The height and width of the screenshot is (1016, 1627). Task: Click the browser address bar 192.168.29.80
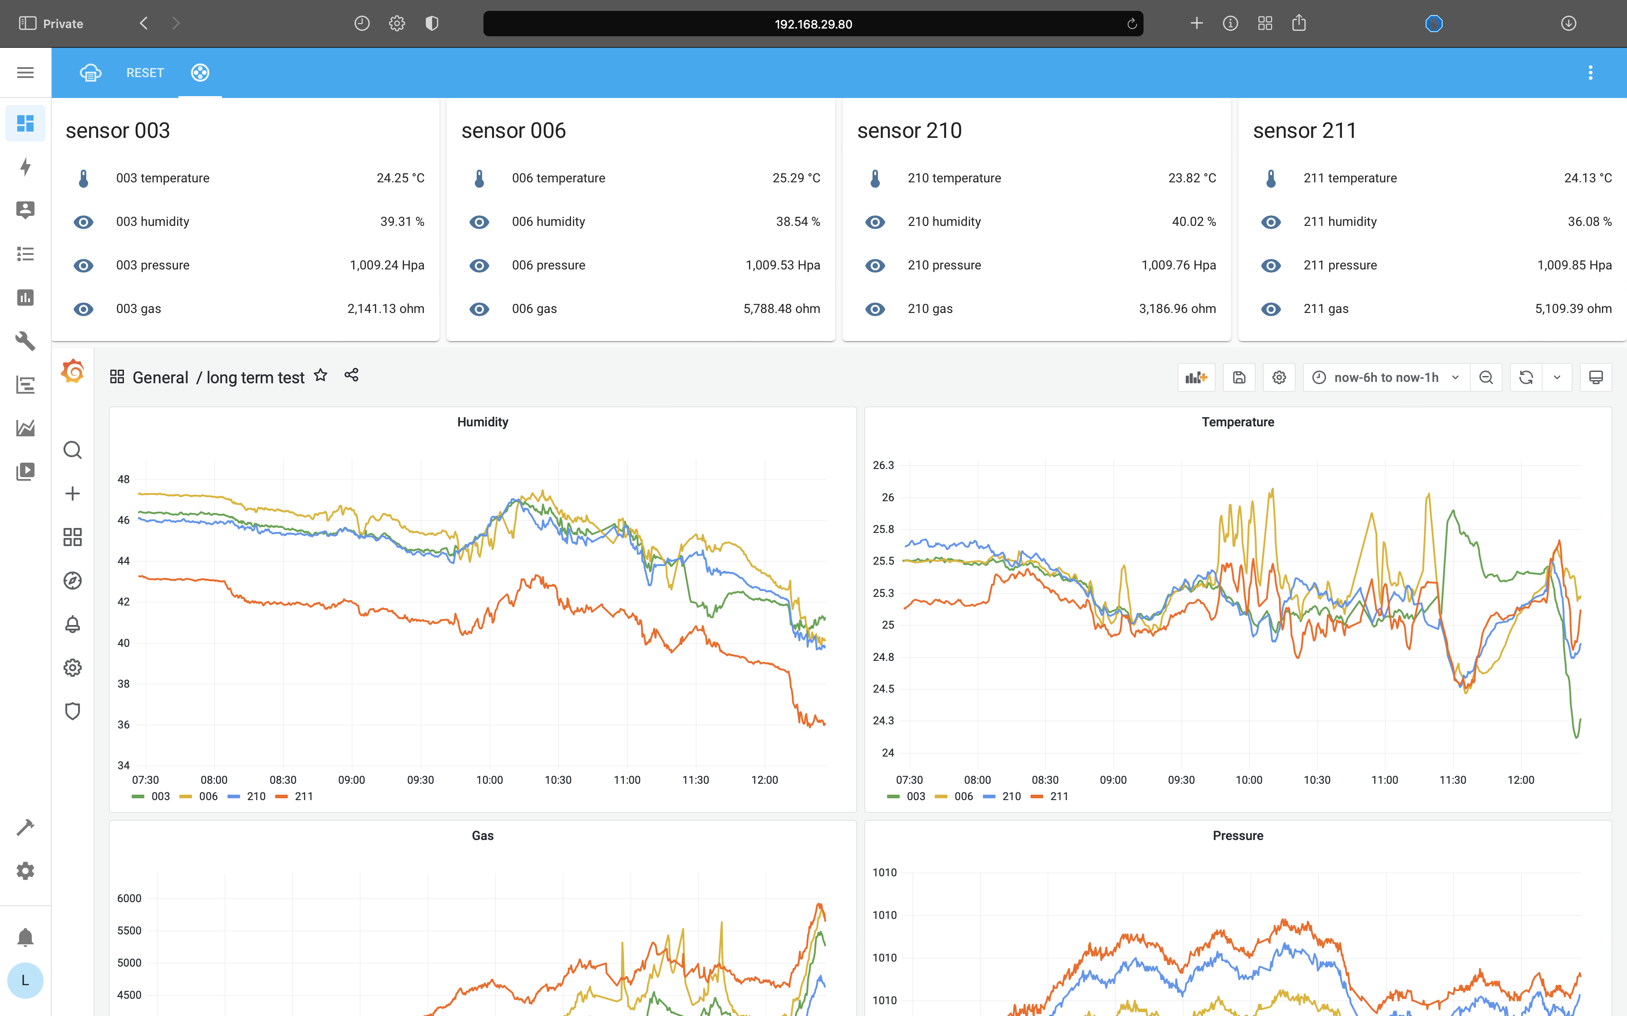(x=813, y=24)
